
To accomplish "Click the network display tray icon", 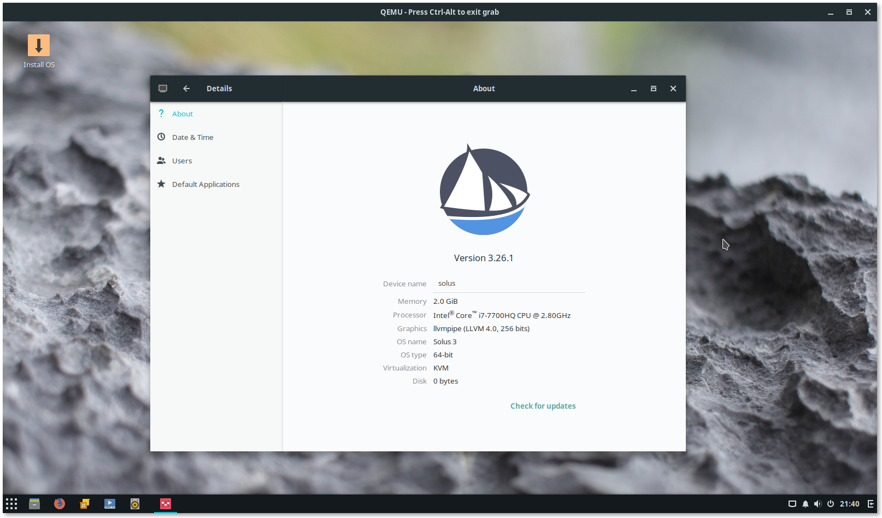I will point(792,504).
